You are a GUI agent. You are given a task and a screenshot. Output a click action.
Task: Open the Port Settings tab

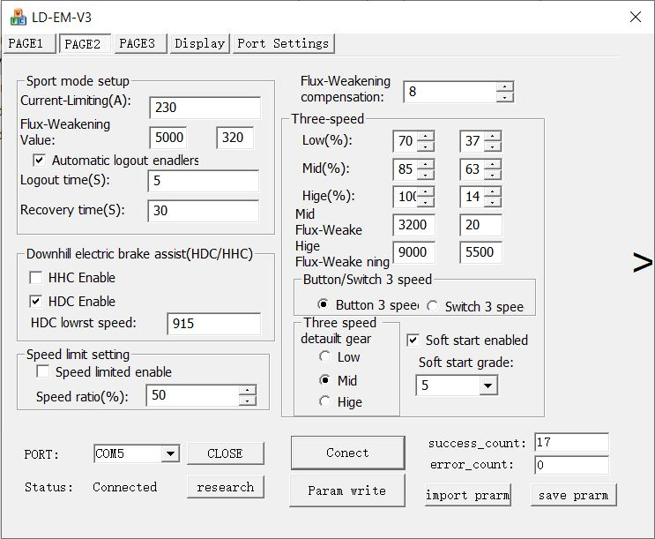point(282,43)
